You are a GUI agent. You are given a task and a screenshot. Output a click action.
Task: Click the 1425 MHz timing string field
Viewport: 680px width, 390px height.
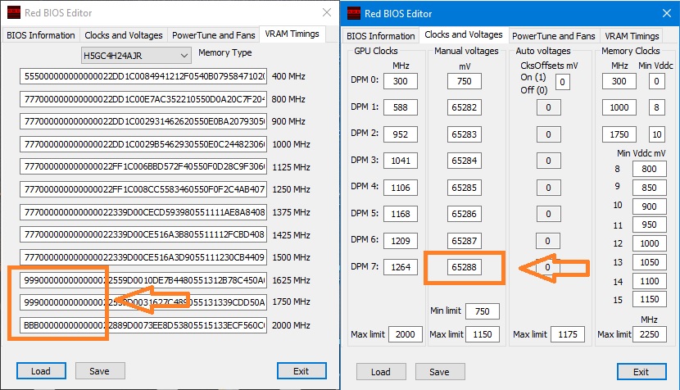(143, 234)
